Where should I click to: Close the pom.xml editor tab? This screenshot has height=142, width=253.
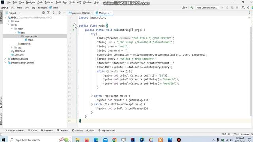click(x=92, y=13)
